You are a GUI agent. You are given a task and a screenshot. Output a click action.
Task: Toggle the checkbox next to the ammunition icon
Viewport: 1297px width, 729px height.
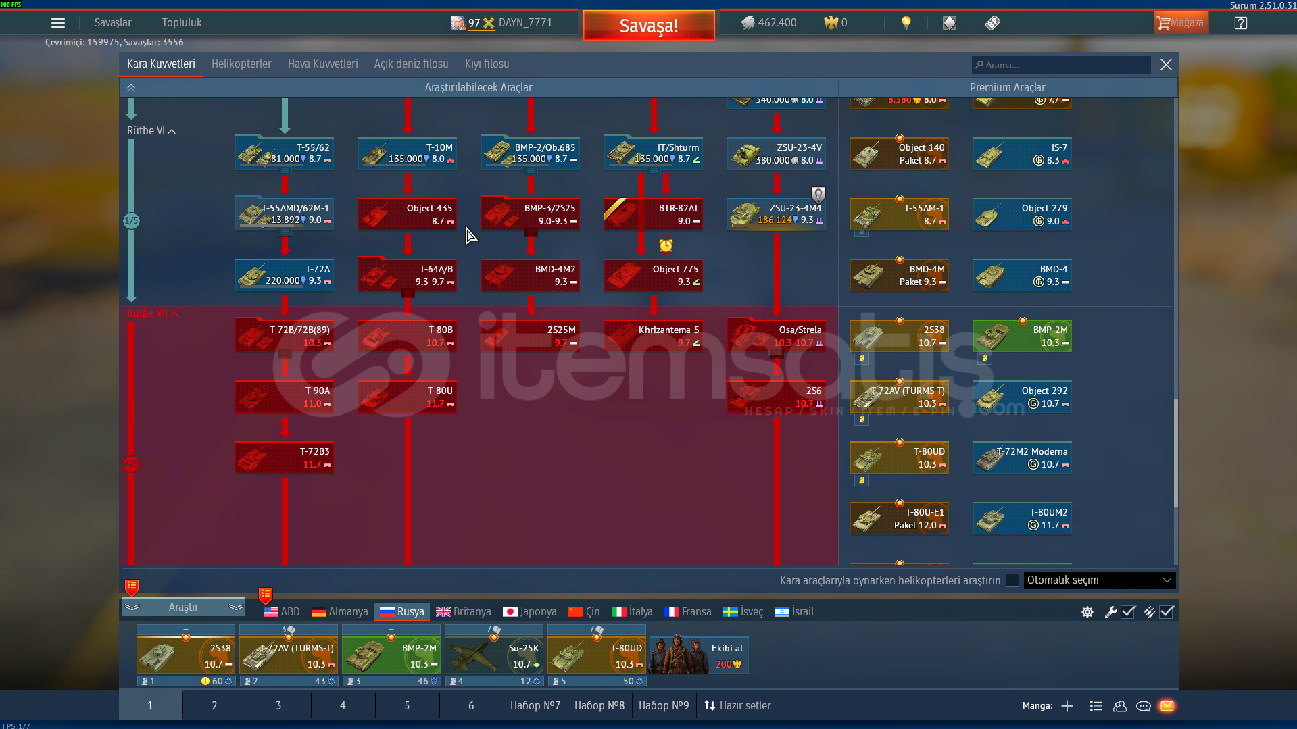tap(1167, 612)
